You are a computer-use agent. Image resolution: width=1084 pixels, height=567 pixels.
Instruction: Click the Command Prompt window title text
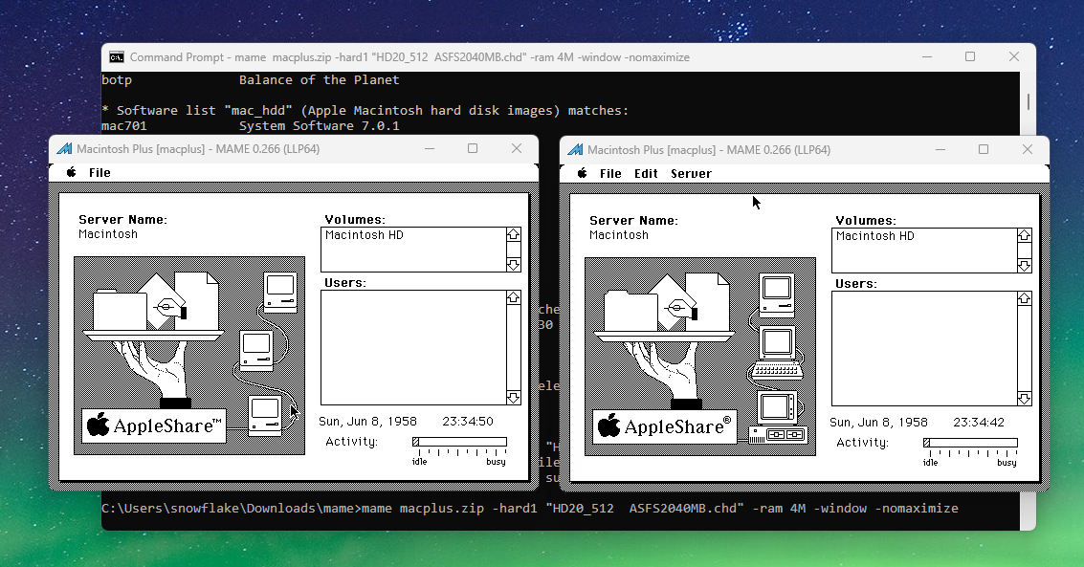(x=409, y=57)
